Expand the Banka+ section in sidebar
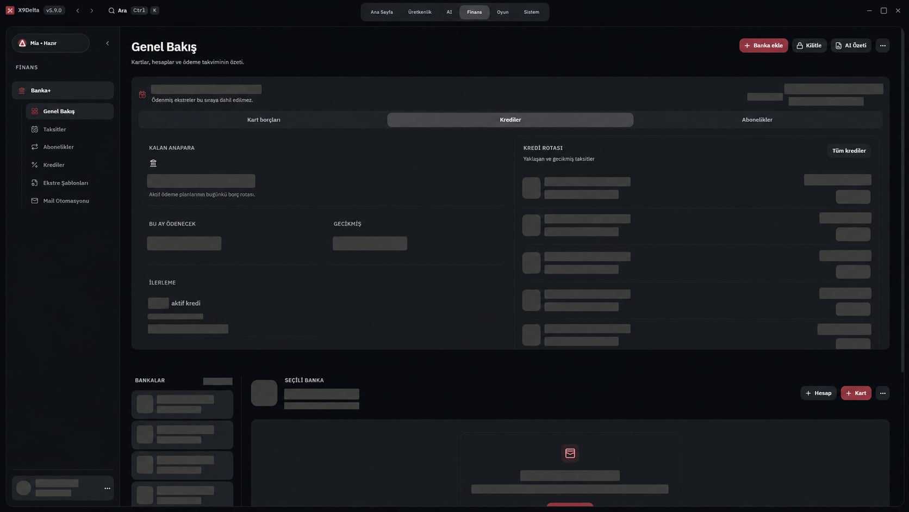The height and width of the screenshot is (512, 909). (x=63, y=90)
